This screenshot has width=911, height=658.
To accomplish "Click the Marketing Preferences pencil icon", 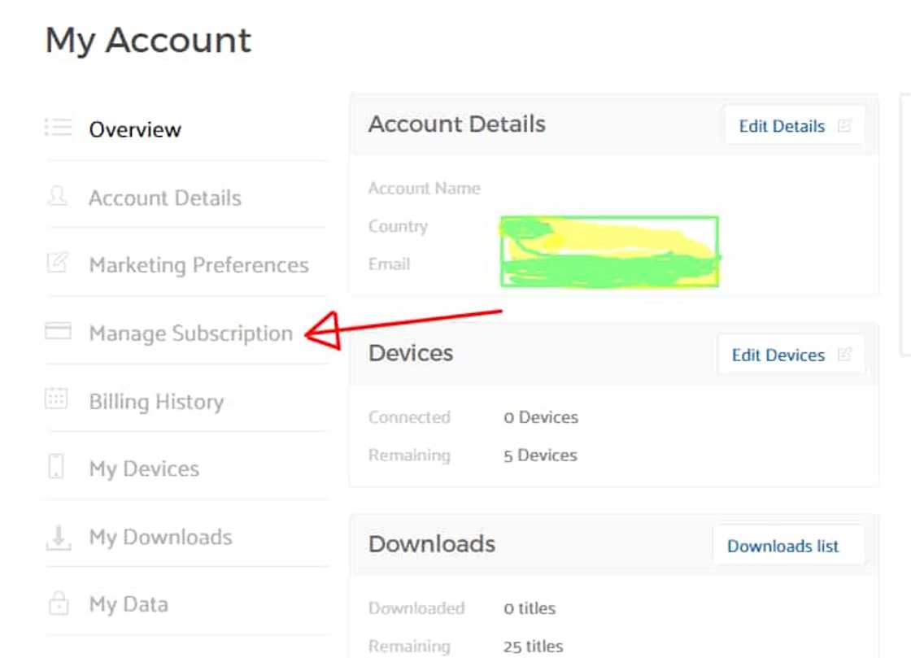I will (x=58, y=264).
